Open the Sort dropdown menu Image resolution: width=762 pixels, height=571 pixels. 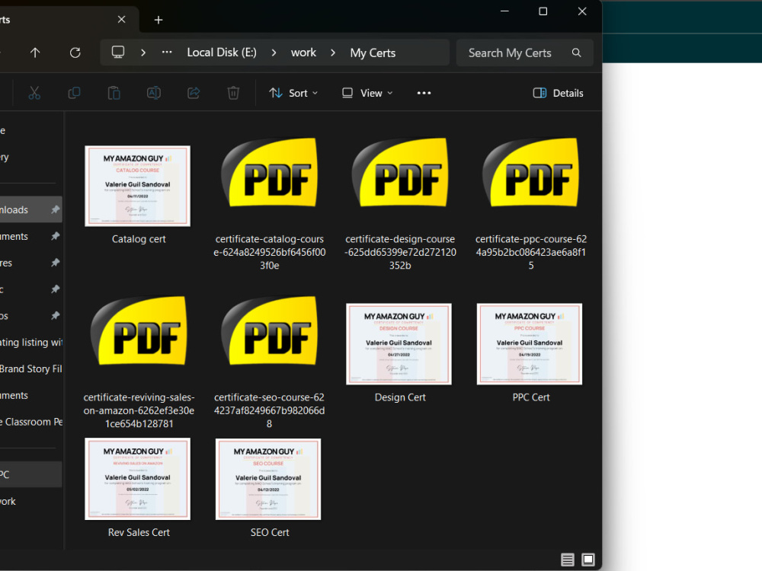293,93
